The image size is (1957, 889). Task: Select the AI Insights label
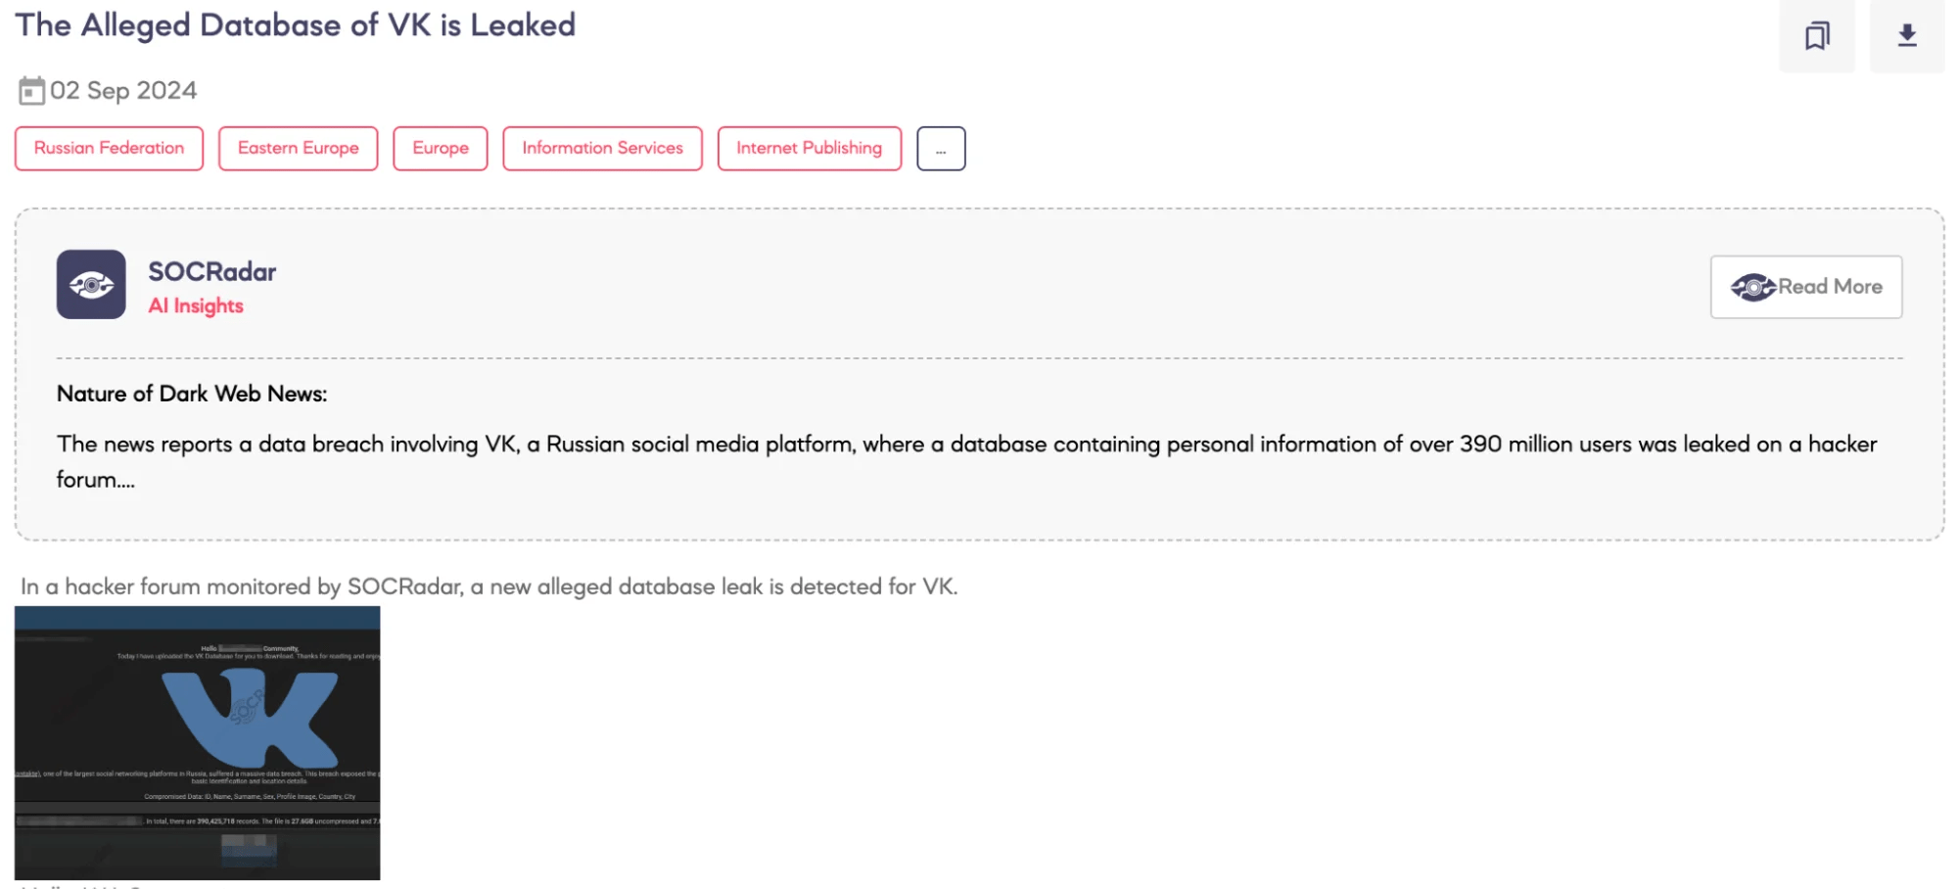196,305
